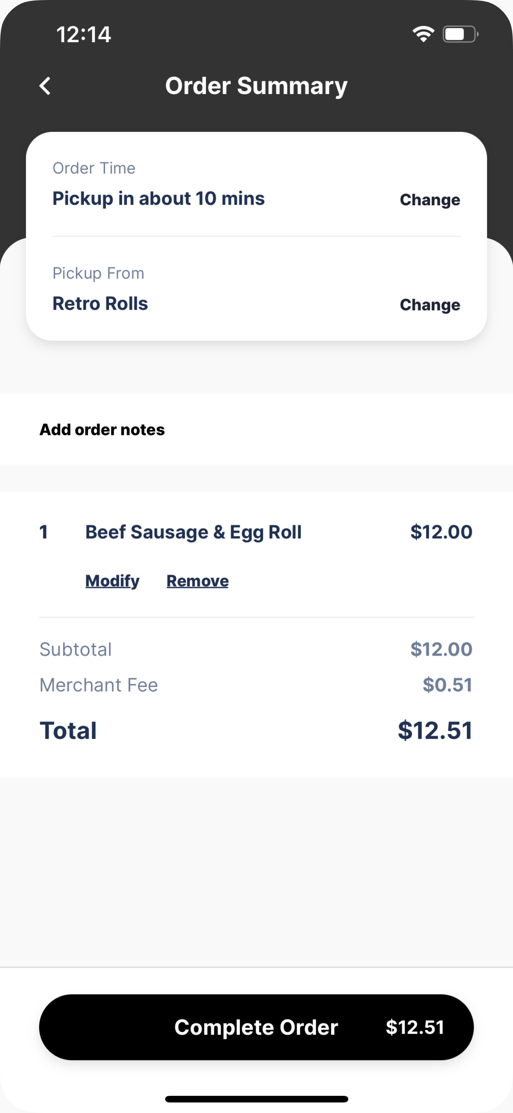This screenshot has height=1113, width=513.
Task: Tap the back arrow icon
Action: pyautogui.click(x=45, y=86)
